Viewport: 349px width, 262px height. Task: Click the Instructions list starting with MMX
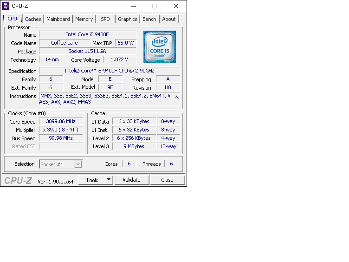(x=110, y=98)
